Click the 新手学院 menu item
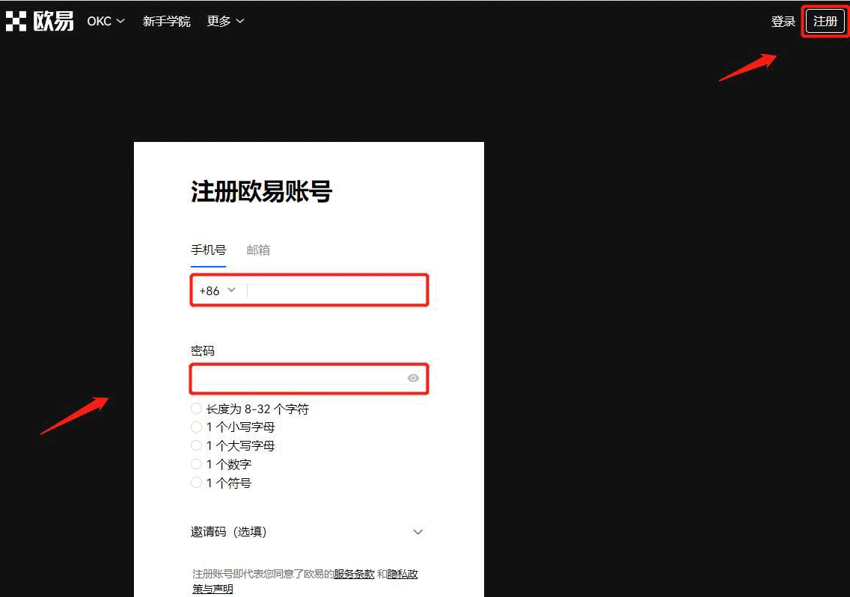Image resolution: width=850 pixels, height=597 pixels. click(166, 21)
